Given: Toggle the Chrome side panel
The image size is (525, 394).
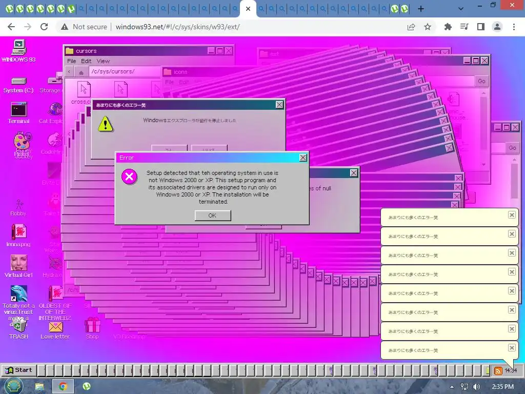Looking at the screenshot, I should [x=481, y=27].
